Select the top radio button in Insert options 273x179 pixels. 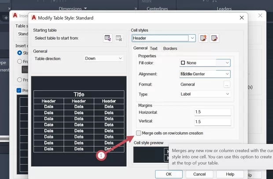(x=20, y=53)
